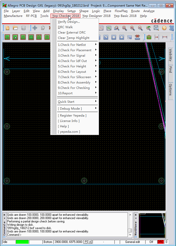Viewport: 176px width, 246px height.
Task: Click the third green application mode icon
Action: coord(23,37)
